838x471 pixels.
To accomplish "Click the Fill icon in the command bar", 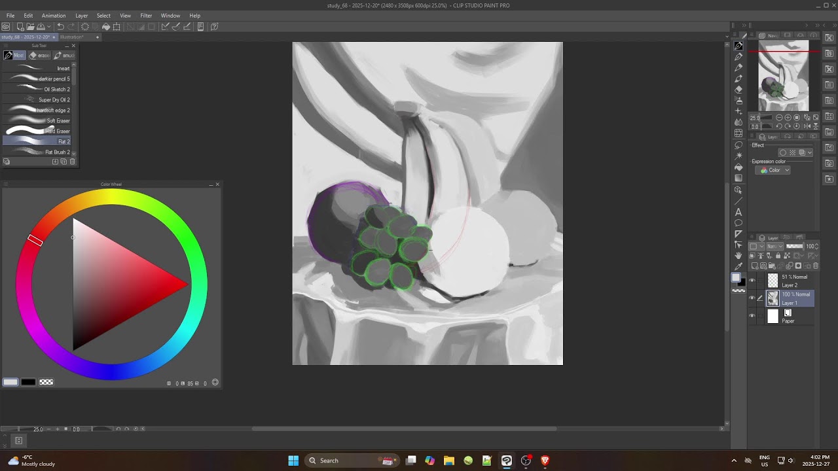I will pyautogui.click(x=106, y=27).
